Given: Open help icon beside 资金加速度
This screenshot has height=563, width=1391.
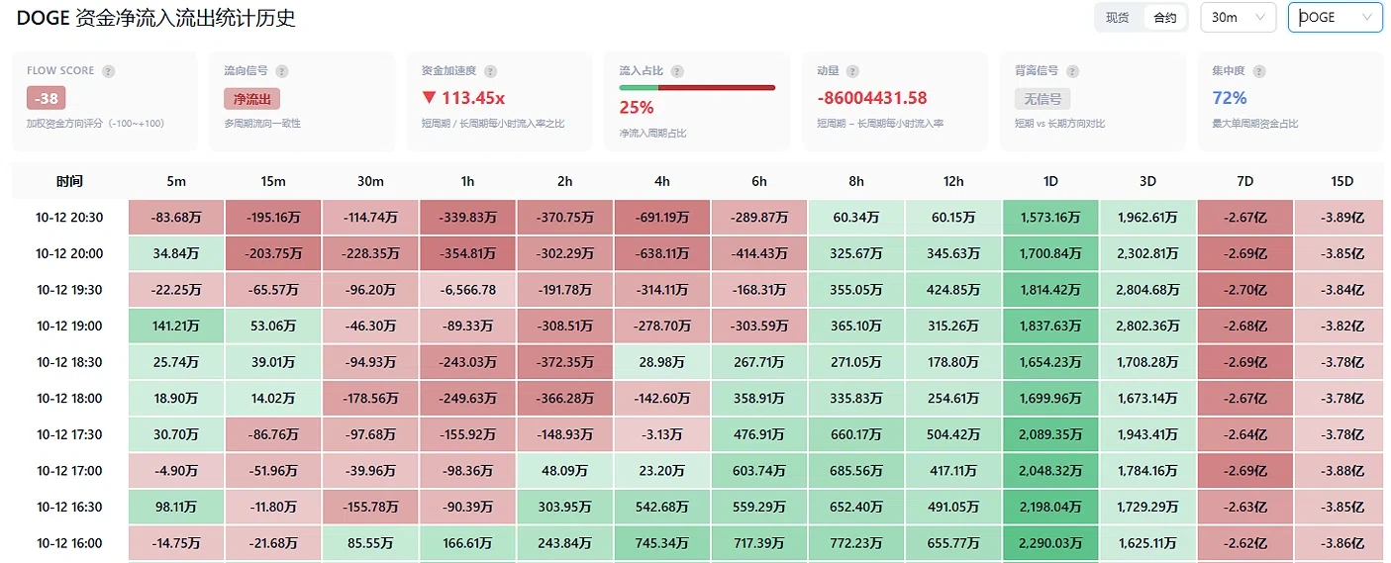Looking at the screenshot, I should click(x=490, y=71).
